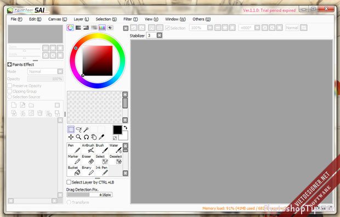
Task: Choose the Select pen tool
Action: point(101,159)
